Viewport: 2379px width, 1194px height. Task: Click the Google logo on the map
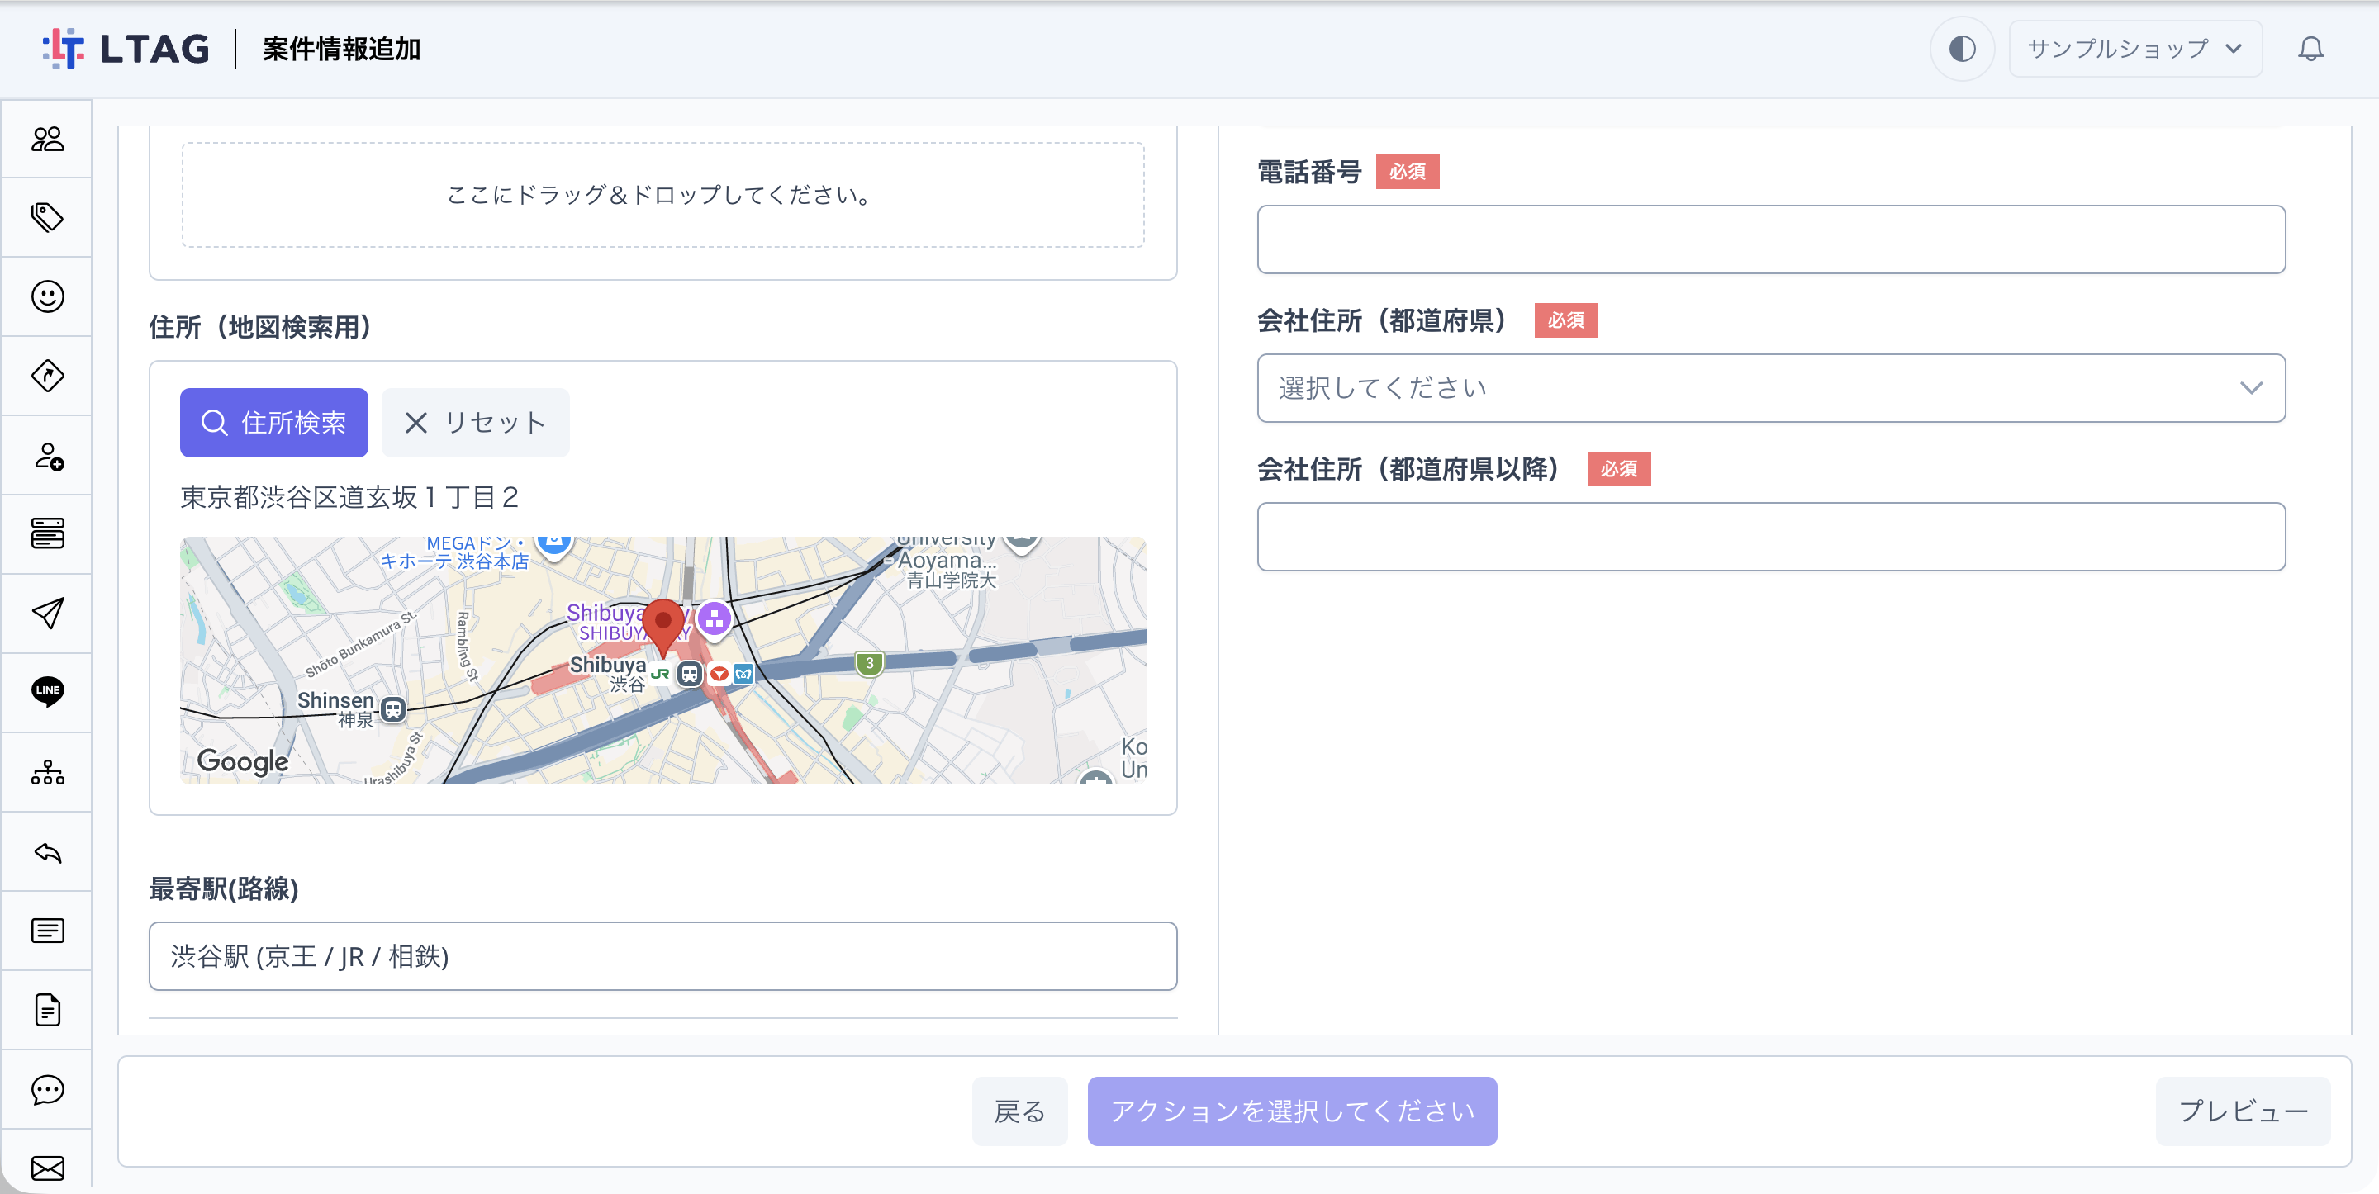tap(243, 761)
